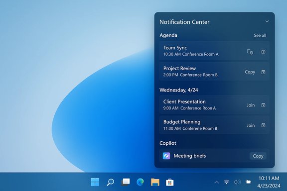Click '11:00 AM' Budget Planning details line

point(190,128)
